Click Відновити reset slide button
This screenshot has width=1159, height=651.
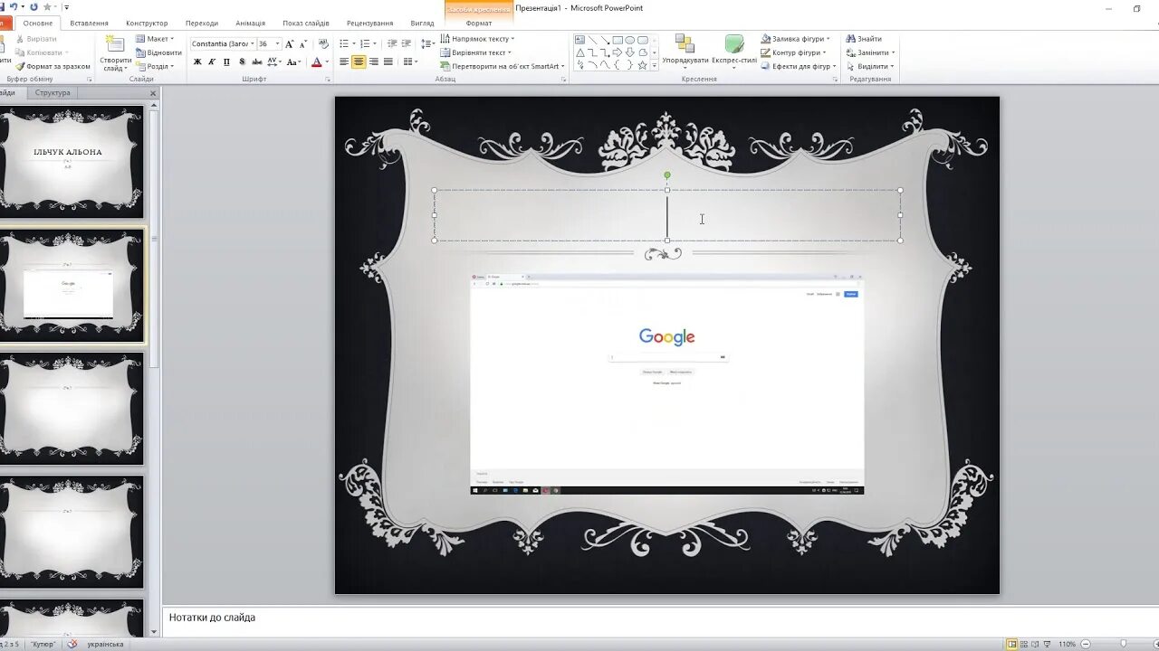[158, 52]
